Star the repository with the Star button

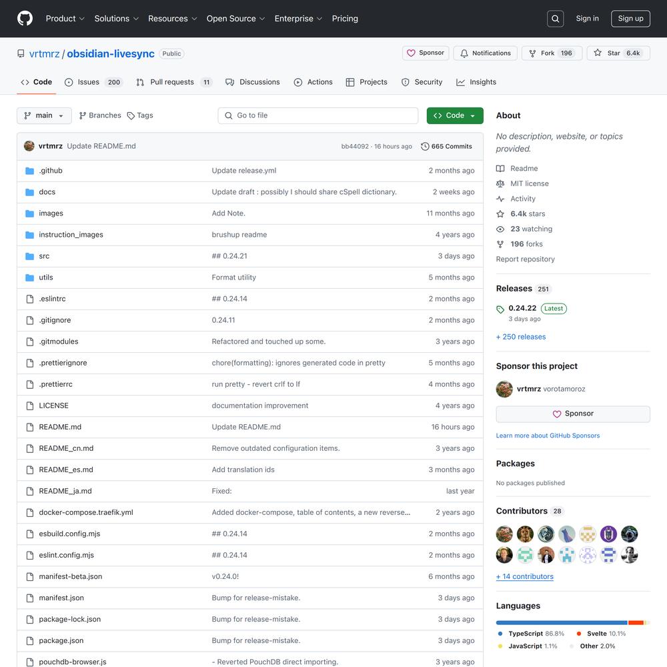coord(618,53)
